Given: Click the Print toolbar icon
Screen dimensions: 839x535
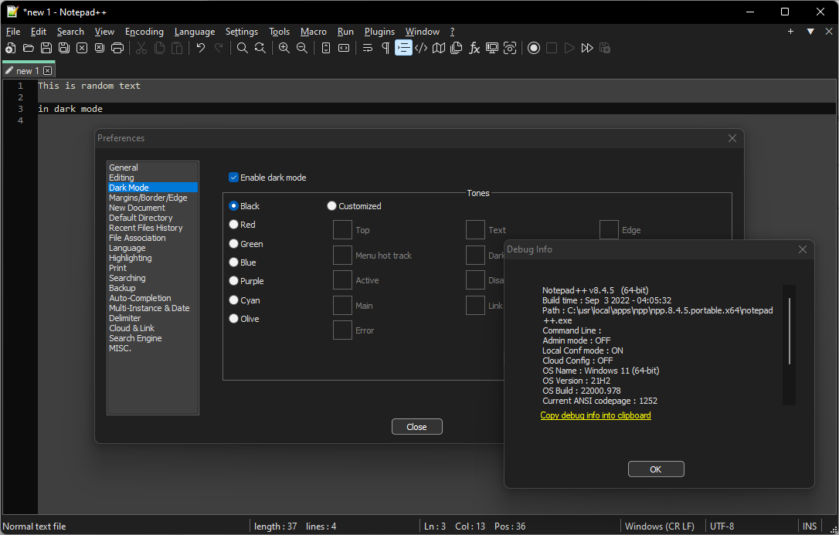Looking at the screenshot, I should point(117,48).
